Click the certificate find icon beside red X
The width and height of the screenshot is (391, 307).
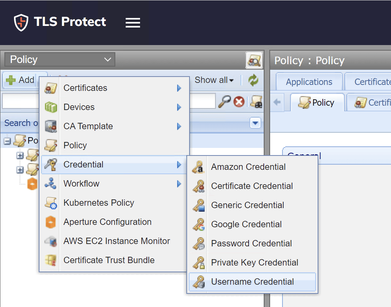[256, 102]
